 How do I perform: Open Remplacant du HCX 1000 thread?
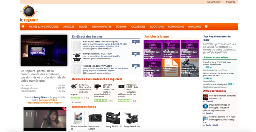tap(97, 54)
